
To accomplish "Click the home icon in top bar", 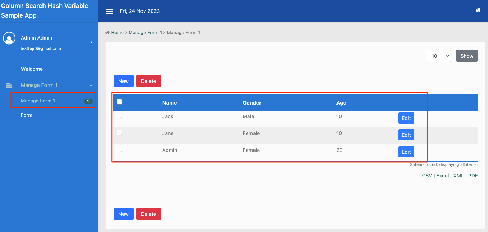I will [478, 10].
